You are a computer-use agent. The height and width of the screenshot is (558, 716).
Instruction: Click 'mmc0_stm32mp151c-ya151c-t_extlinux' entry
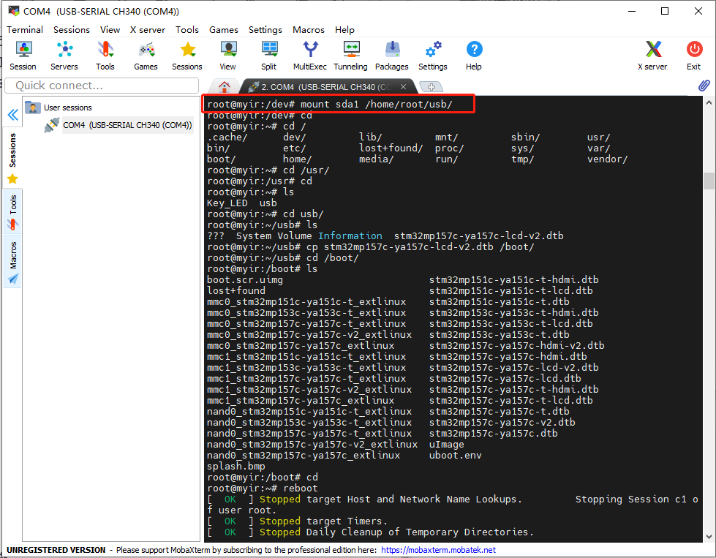(x=306, y=302)
